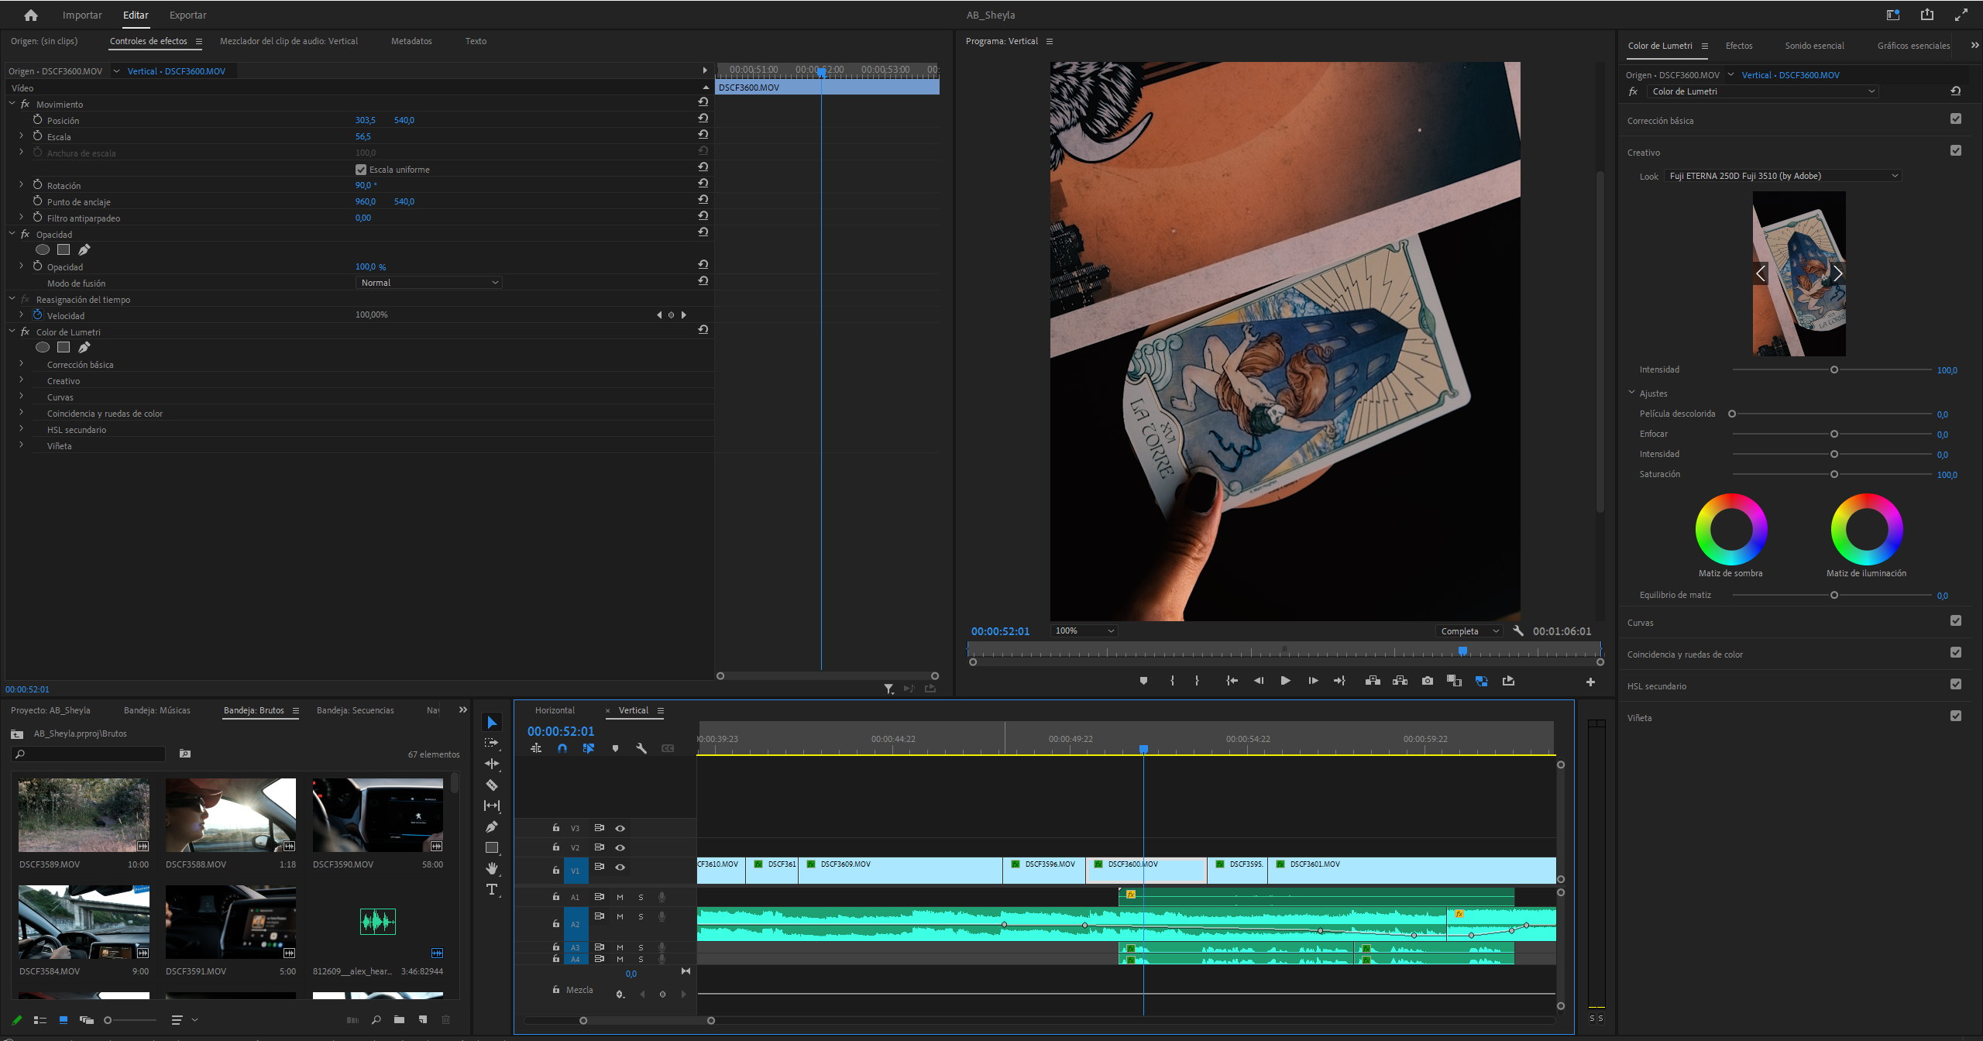Step back one frame in program monitor
Viewport: 1983px width, 1041px height.
click(x=1259, y=681)
